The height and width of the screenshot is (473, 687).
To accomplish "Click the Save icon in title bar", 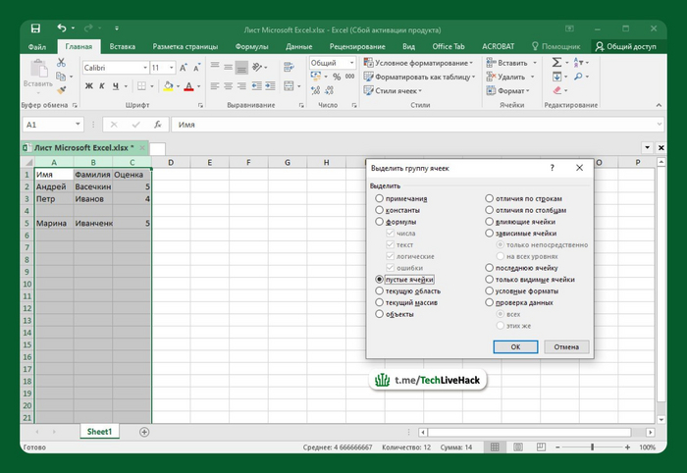I will (x=35, y=28).
